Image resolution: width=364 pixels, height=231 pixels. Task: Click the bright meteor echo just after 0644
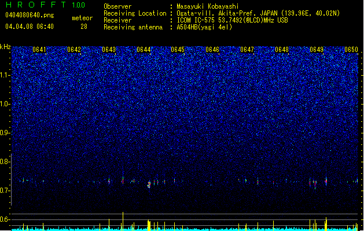(x=149, y=184)
